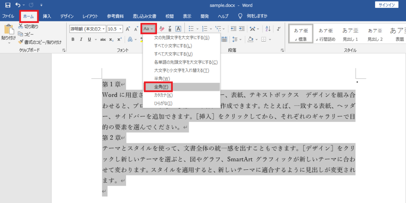Open the font name 游明朝 combo box
The height and width of the screenshot is (203, 406).
pos(88,29)
